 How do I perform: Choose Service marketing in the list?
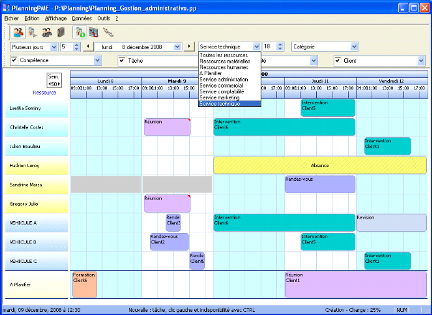tap(229, 98)
